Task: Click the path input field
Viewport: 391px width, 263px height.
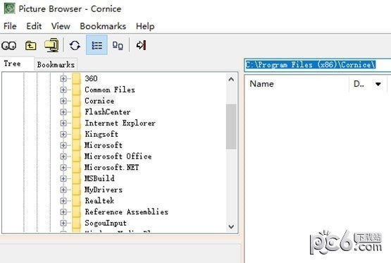Action: (317, 65)
